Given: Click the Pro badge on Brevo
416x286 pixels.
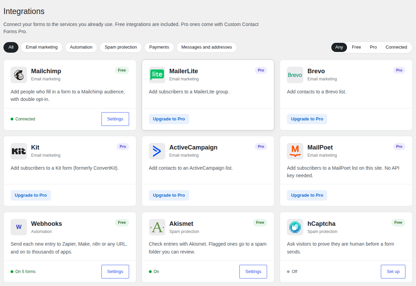Looking at the screenshot, I should (399, 70).
